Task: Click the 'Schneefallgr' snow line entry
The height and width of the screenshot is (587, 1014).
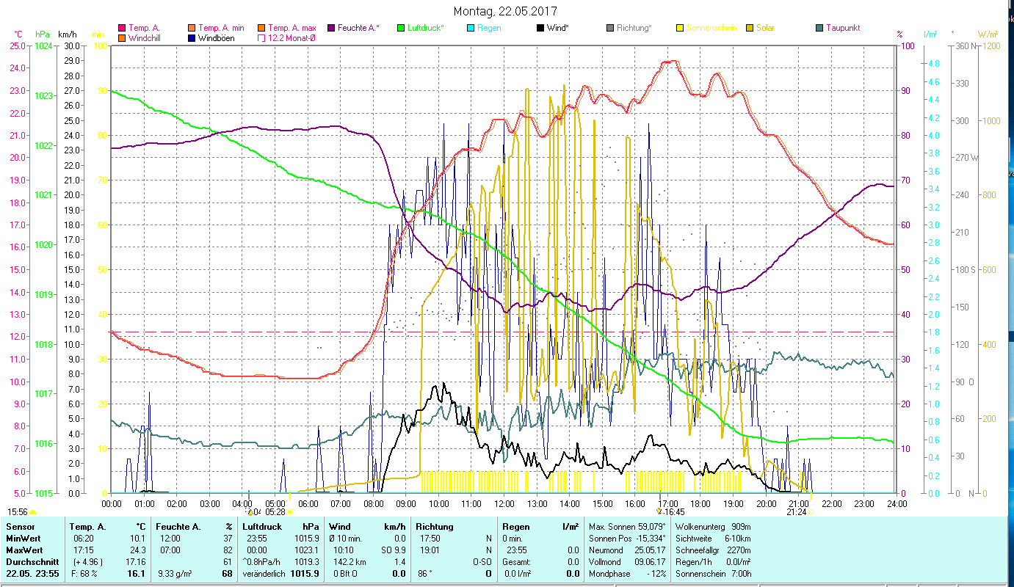Action: click(x=711, y=550)
